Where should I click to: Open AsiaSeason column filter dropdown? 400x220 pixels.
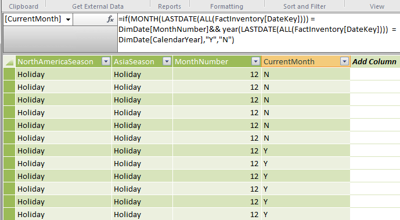coord(167,61)
